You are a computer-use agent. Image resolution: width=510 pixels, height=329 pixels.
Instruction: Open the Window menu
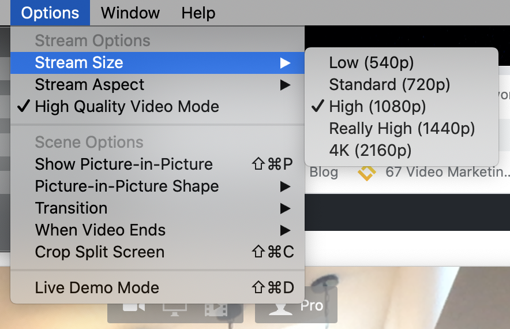click(130, 13)
